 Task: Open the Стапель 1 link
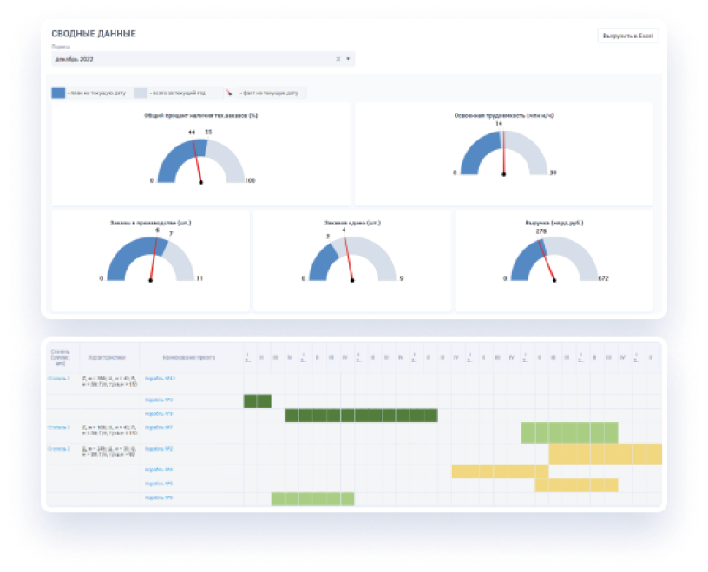[59, 379]
